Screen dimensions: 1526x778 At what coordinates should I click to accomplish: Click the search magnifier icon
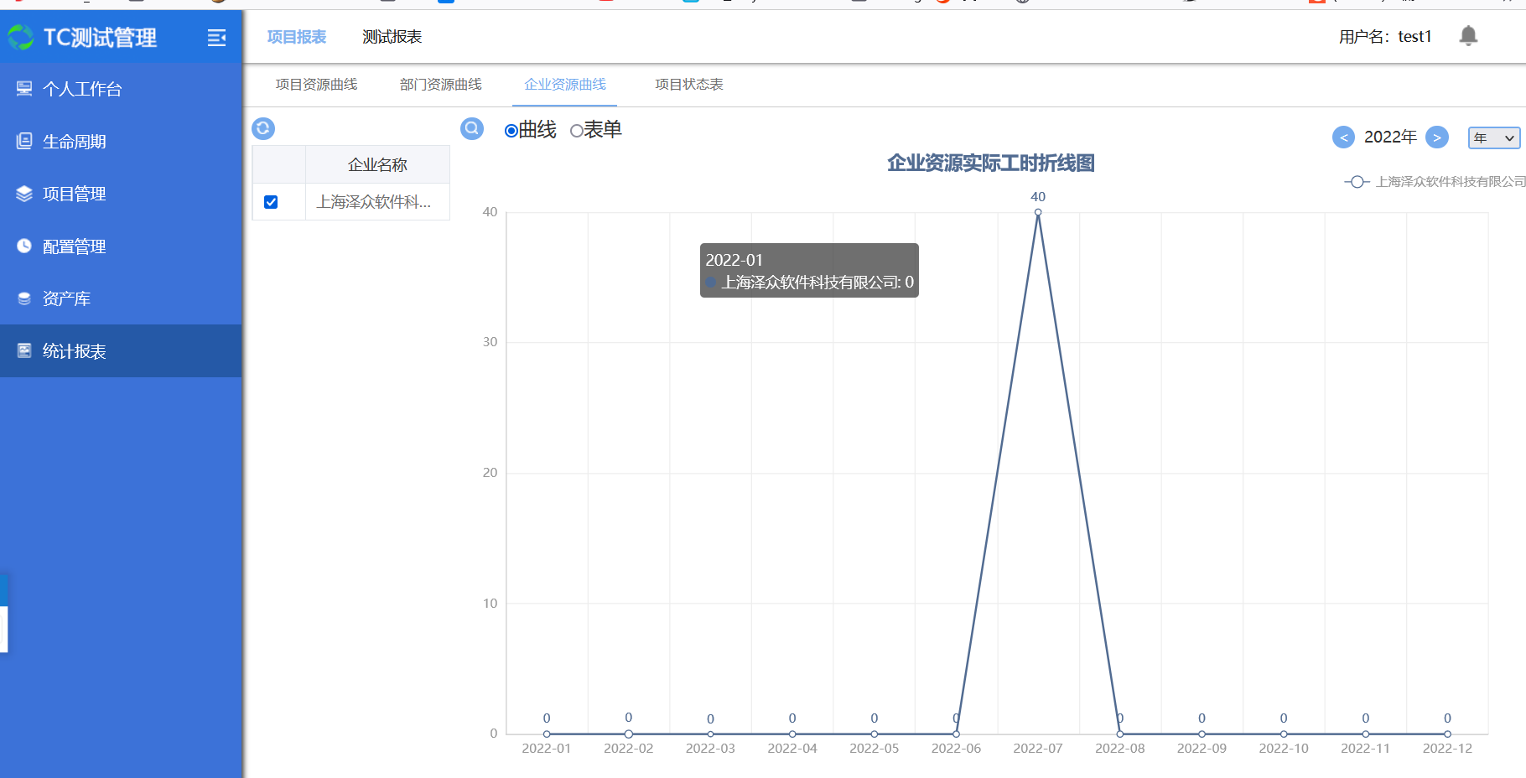click(472, 128)
